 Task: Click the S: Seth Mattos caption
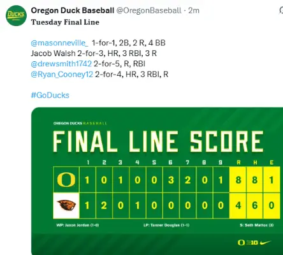(x=257, y=225)
